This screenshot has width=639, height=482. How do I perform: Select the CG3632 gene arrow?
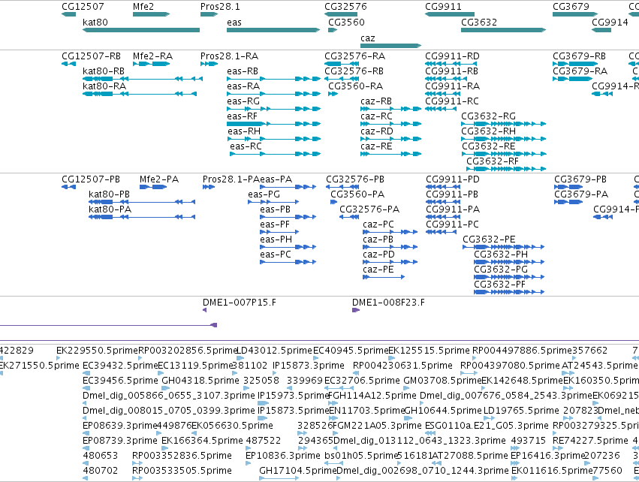click(x=503, y=30)
